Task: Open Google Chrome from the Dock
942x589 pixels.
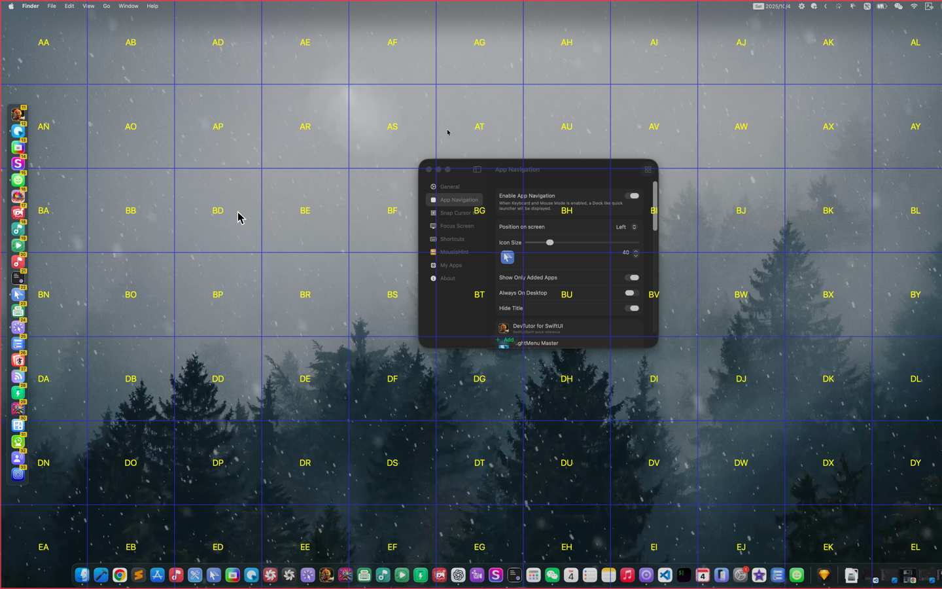Action: tap(120, 575)
